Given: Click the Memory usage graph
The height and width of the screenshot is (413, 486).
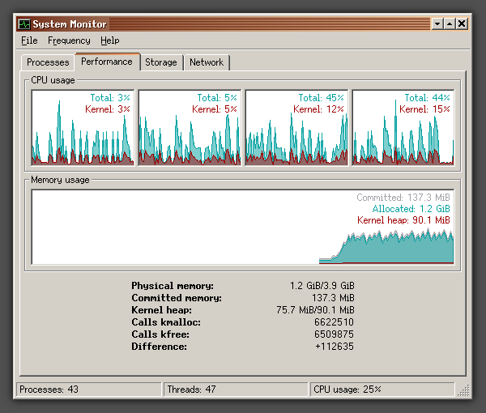Looking at the screenshot, I should (243, 227).
